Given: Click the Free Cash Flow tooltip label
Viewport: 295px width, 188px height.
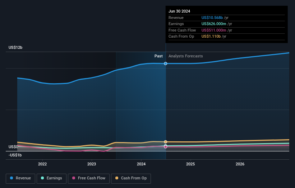Looking at the screenshot, I should tap(182, 30).
